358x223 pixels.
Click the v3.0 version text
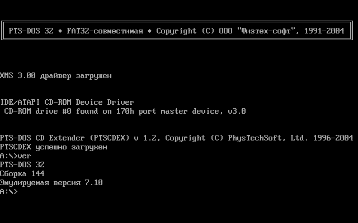[x=237, y=111]
